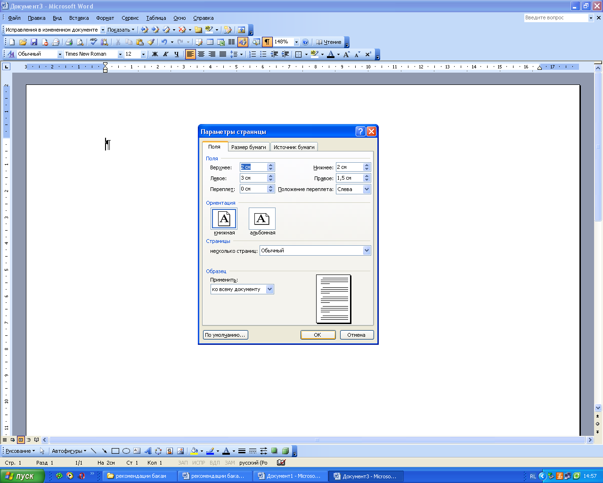Open the Автофигуры menu

click(69, 451)
